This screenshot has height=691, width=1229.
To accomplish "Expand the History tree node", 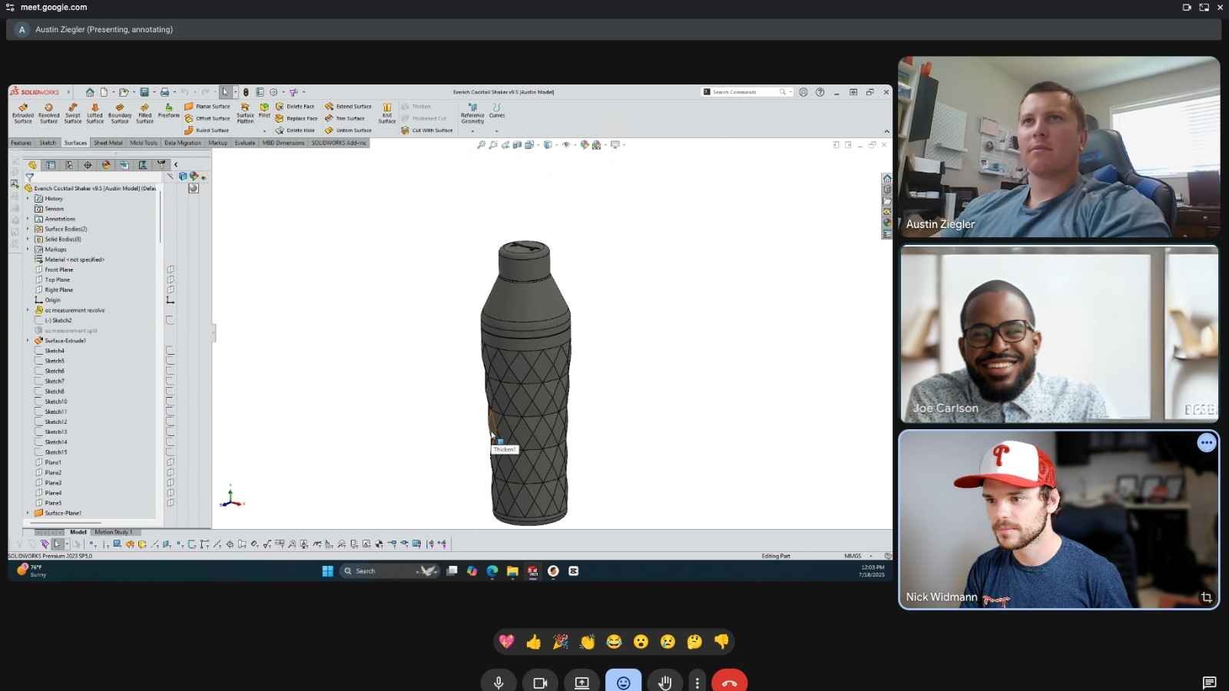I will pos(28,199).
